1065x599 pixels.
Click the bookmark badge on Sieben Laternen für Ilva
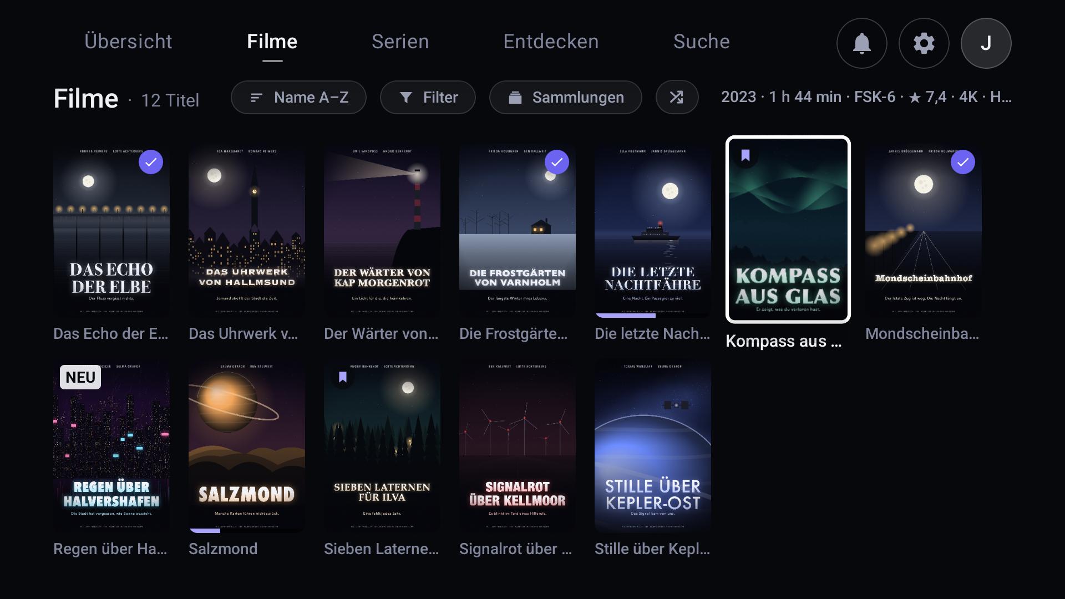click(343, 377)
